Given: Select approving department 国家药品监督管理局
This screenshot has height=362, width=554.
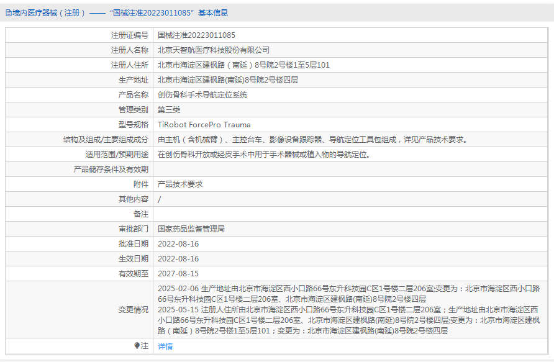Looking at the screenshot, I should click(x=191, y=229).
